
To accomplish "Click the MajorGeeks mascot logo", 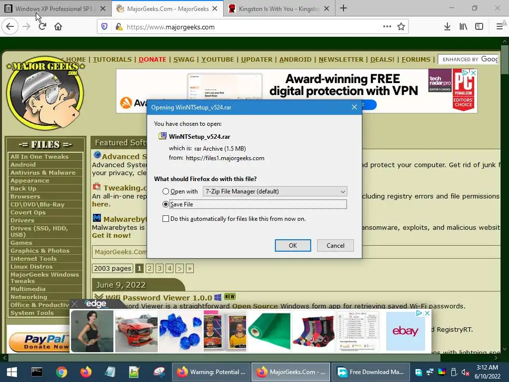I will [45, 93].
